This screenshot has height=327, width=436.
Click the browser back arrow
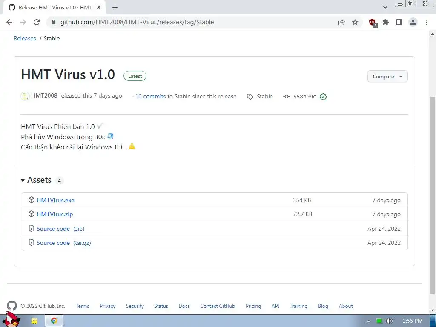(9, 22)
